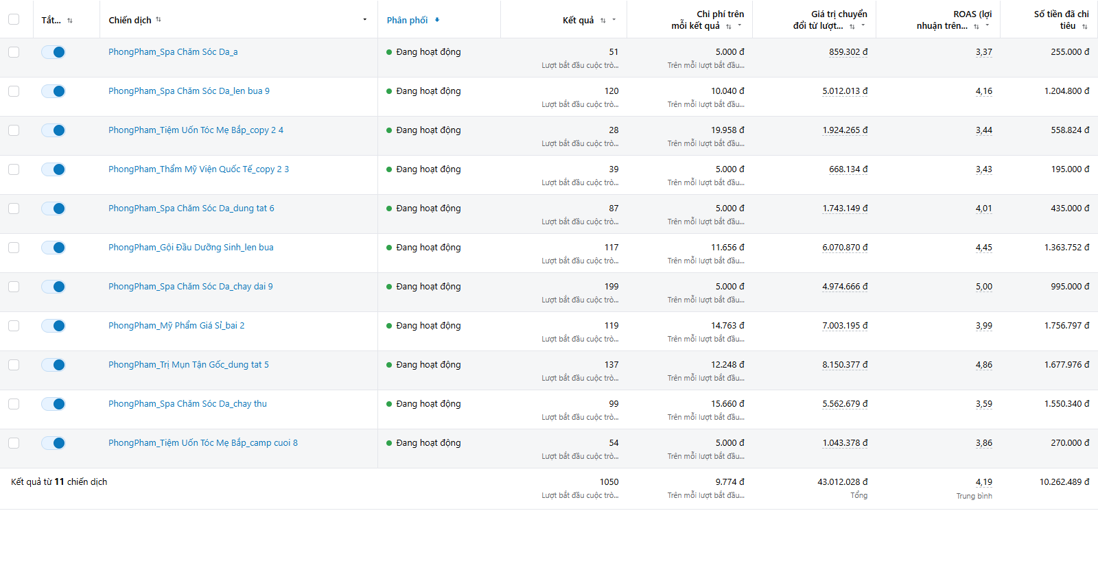Toggle off Mỹ Phẩm Giá Sỉ_bai 2 campaign
Screen dimensions: 1098x583
click(x=54, y=326)
